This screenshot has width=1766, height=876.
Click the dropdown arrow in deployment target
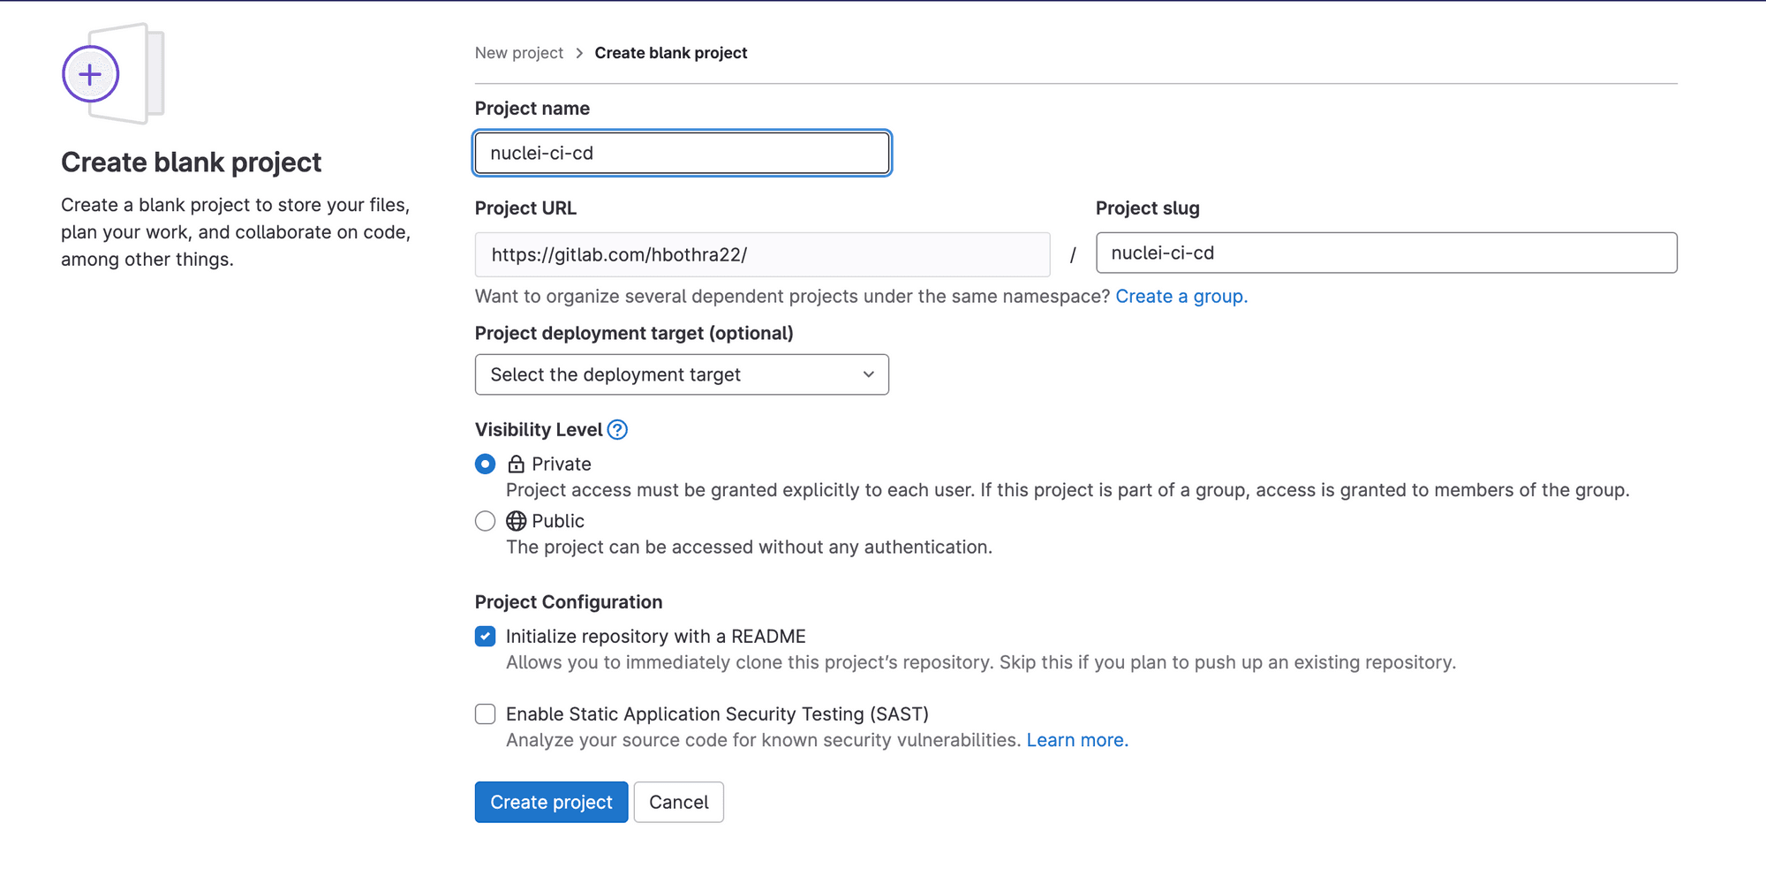pos(868,374)
